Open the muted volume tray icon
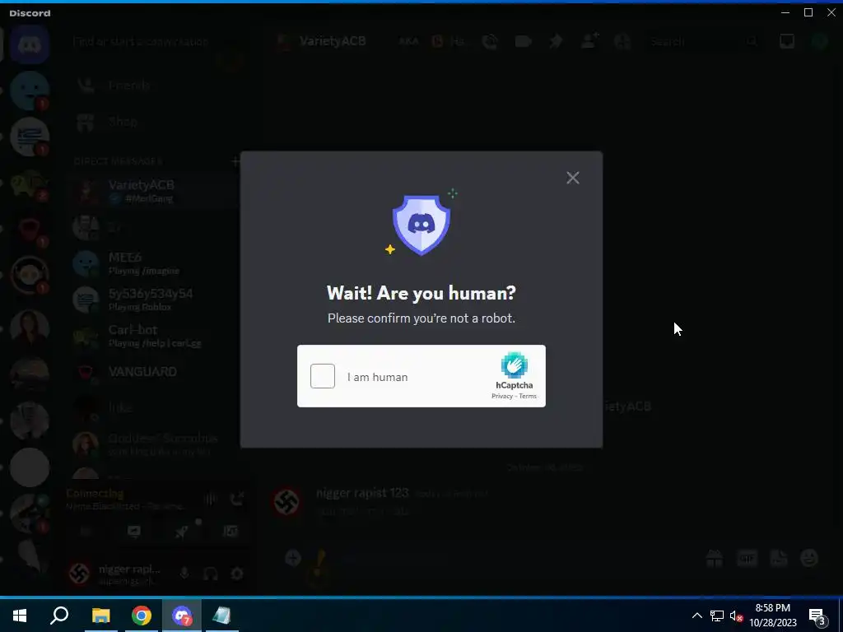 click(x=736, y=616)
